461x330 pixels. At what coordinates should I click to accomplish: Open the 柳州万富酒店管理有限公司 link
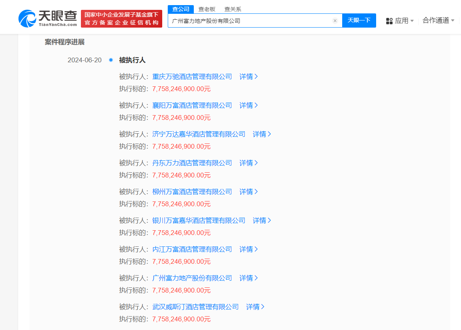tap(192, 192)
